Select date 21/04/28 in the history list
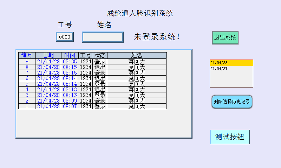Screen dimensions: 281x168 click(231, 63)
